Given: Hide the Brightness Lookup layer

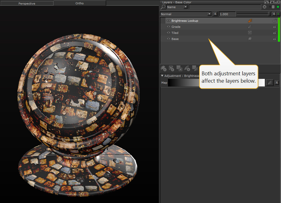Looking at the screenshot, I should [168, 21].
